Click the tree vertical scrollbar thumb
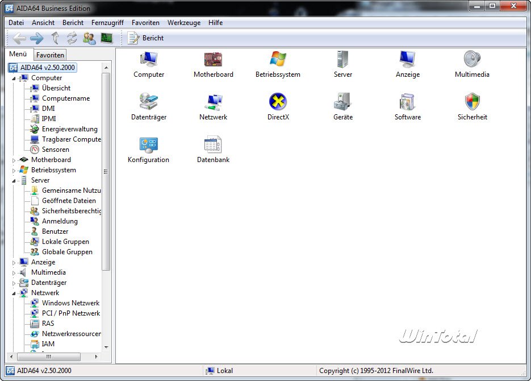The height and width of the screenshot is (381, 531). tap(106, 172)
